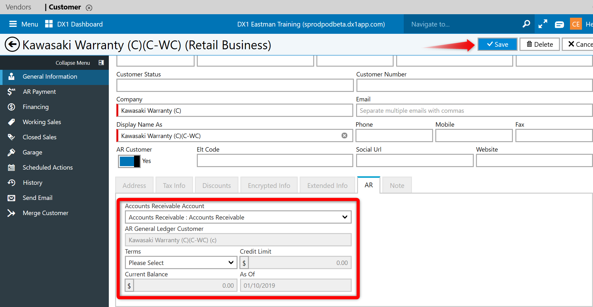Image resolution: width=593 pixels, height=307 pixels.
Task: Click the Fax input field
Action: pyautogui.click(x=554, y=135)
